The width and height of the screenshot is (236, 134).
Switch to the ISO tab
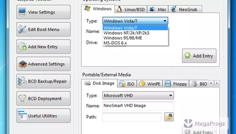(x=127, y=84)
